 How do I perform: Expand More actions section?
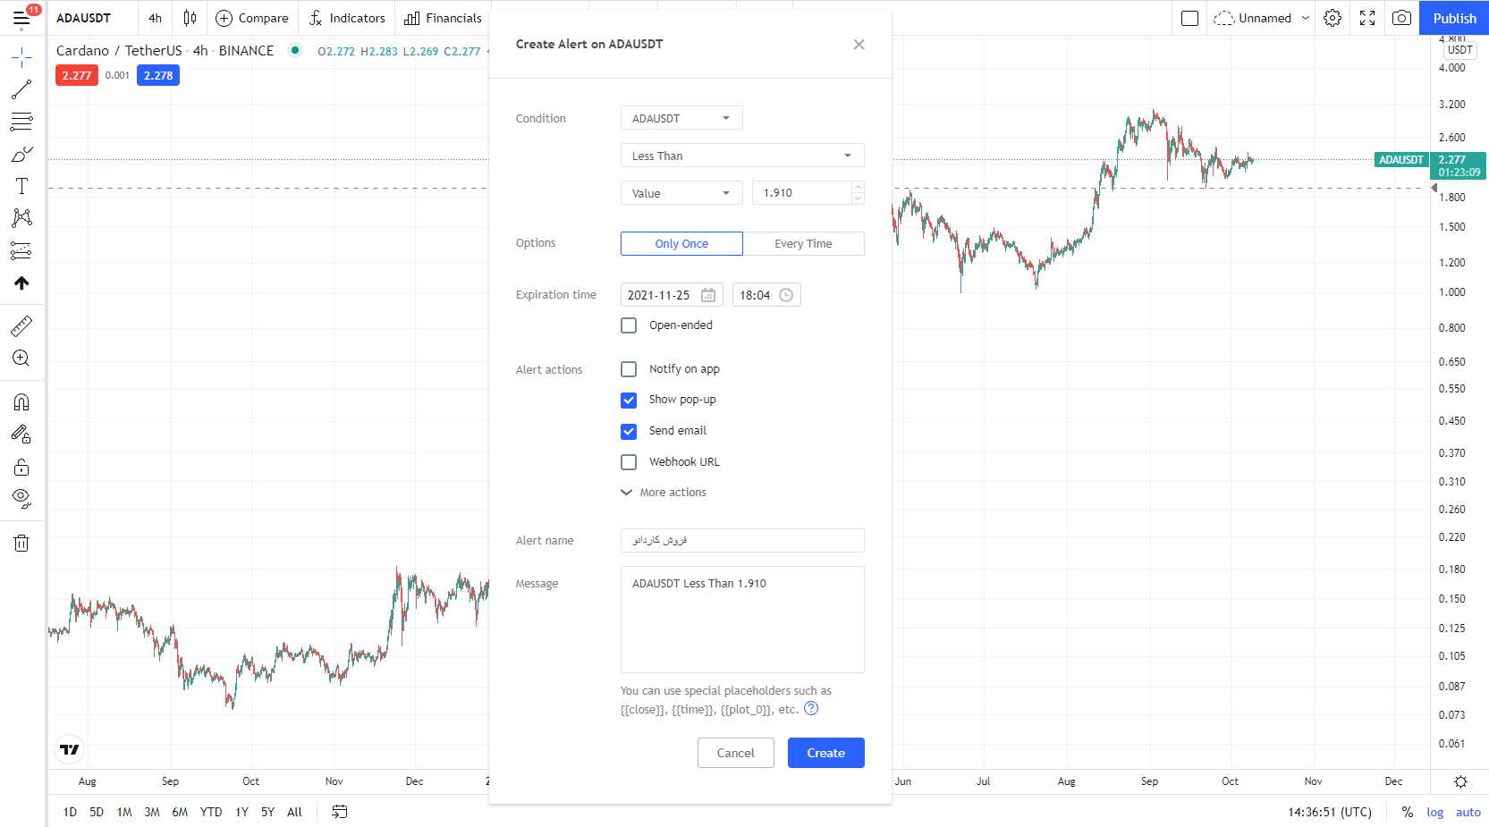(664, 493)
